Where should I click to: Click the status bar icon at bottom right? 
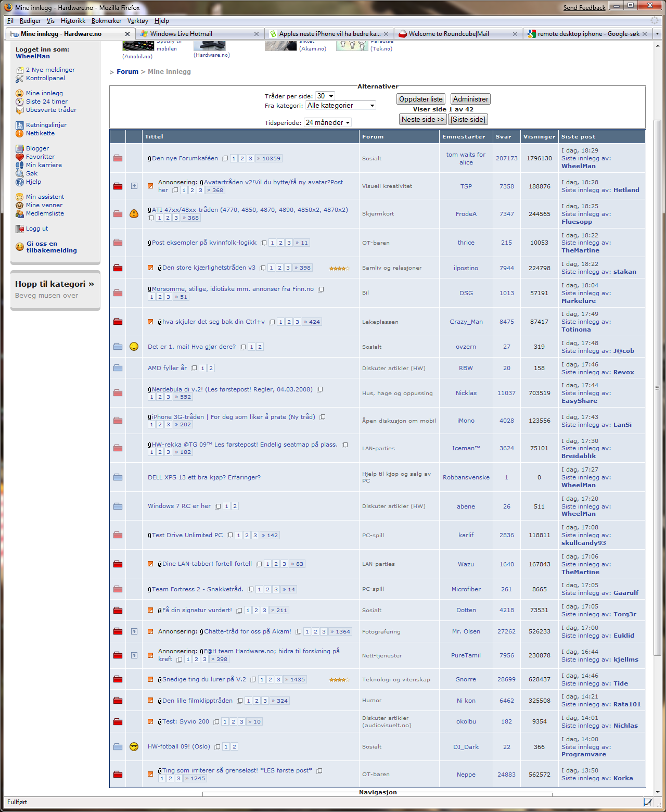point(648,802)
